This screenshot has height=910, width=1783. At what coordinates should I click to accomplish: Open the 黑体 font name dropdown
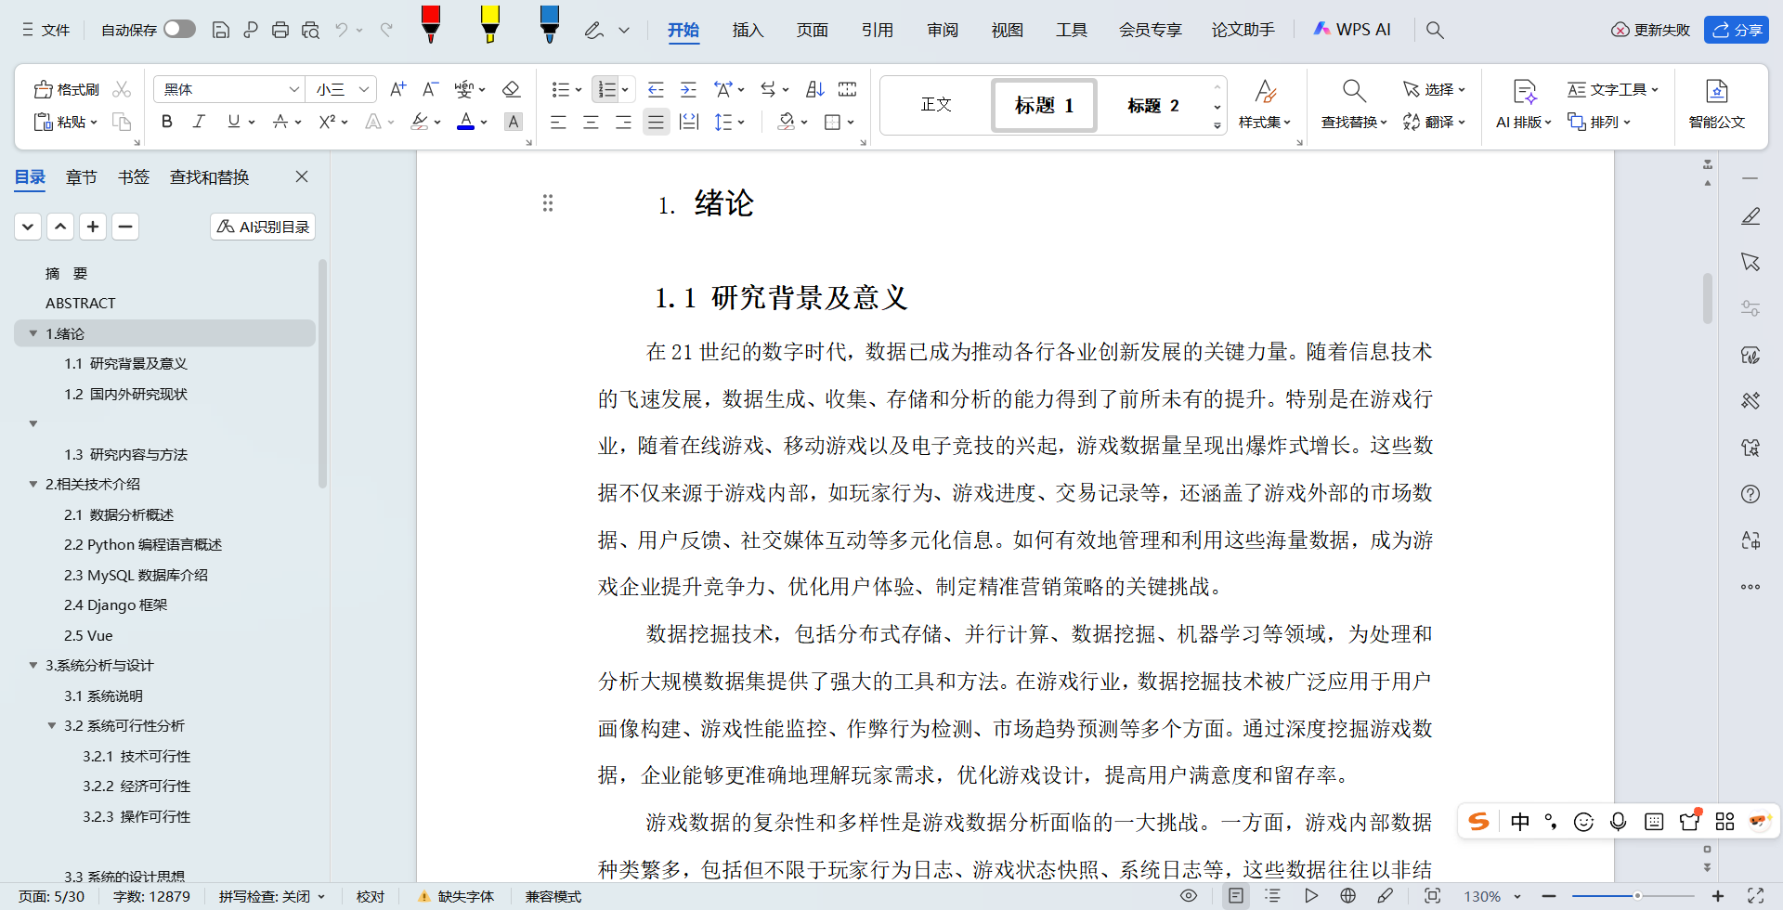point(295,88)
